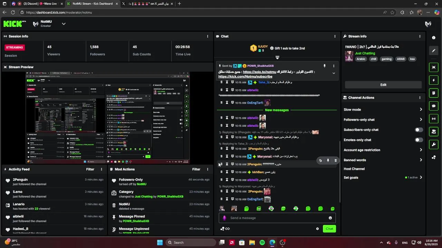Open Channel Actions three-dot menu
The height and width of the screenshot is (248, 442).
[420, 97]
